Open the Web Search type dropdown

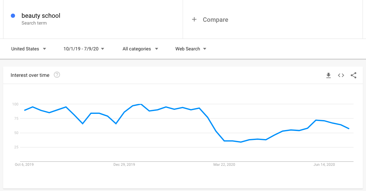pyautogui.click(x=191, y=49)
